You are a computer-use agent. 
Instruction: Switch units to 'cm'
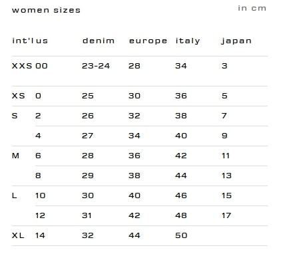[x=258, y=9]
